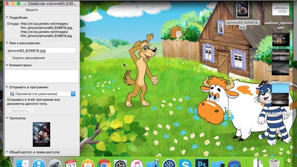Click the Откуда: label
Viewport: 297px width, 167px height.
[13, 24]
